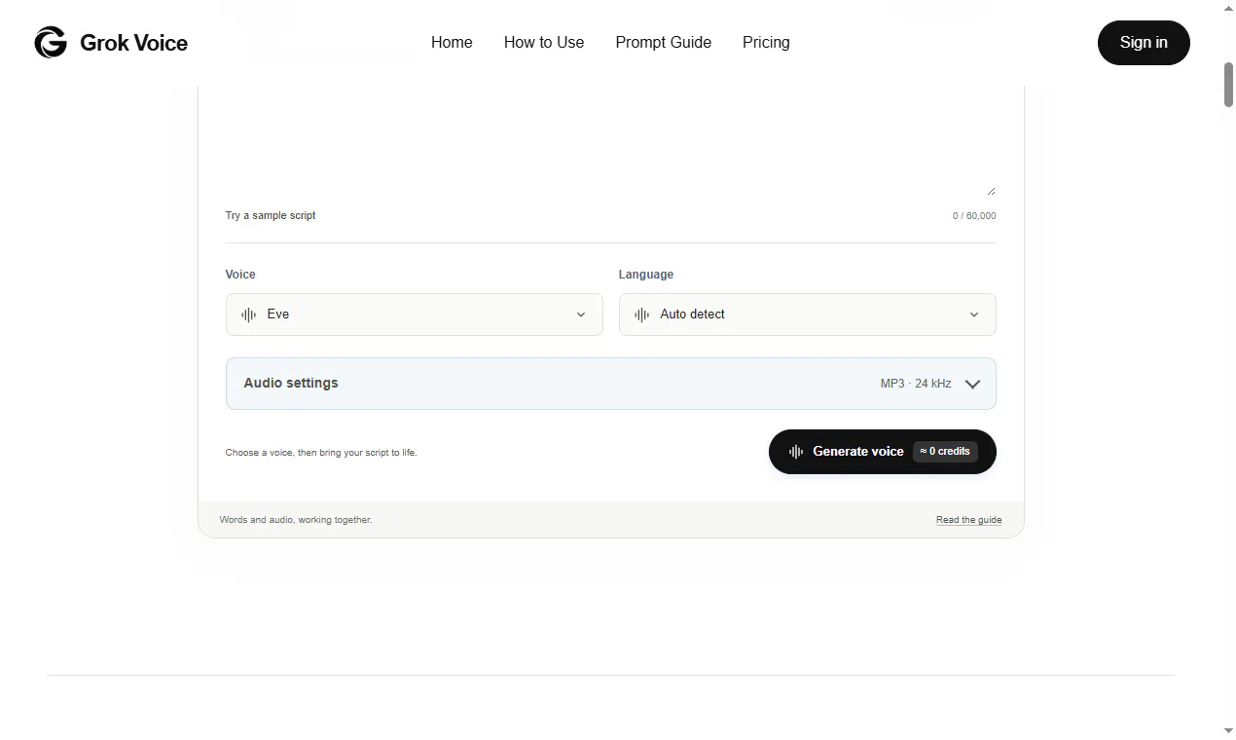Click the Audio settings chevron arrow

coord(972,384)
